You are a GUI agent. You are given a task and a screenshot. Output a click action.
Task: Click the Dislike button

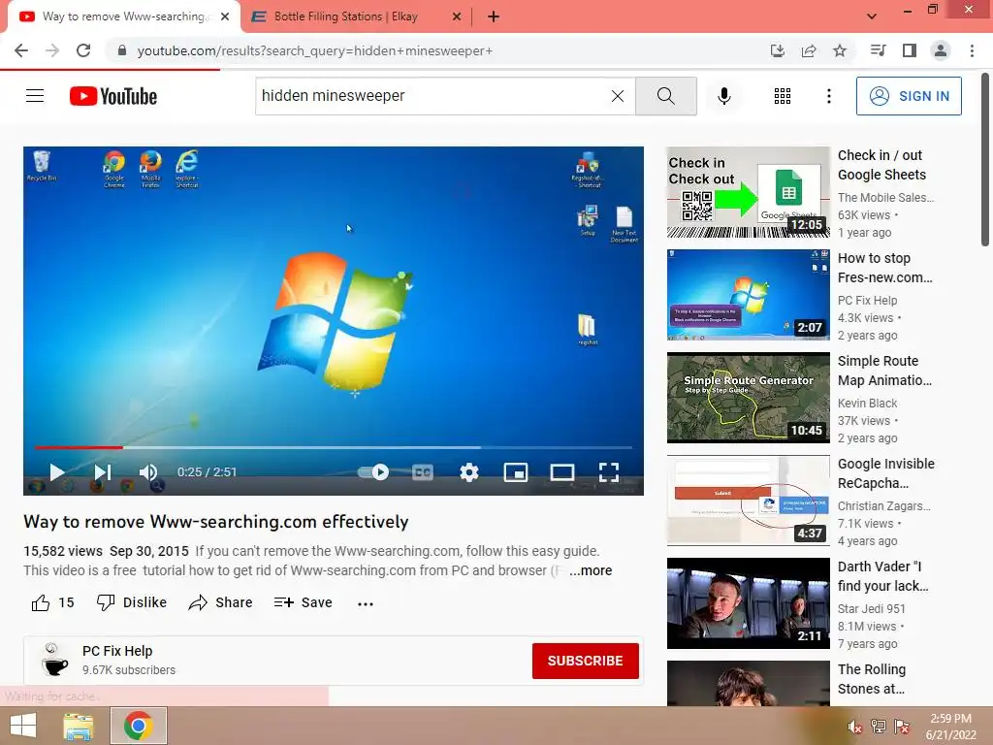pyautogui.click(x=132, y=602)
